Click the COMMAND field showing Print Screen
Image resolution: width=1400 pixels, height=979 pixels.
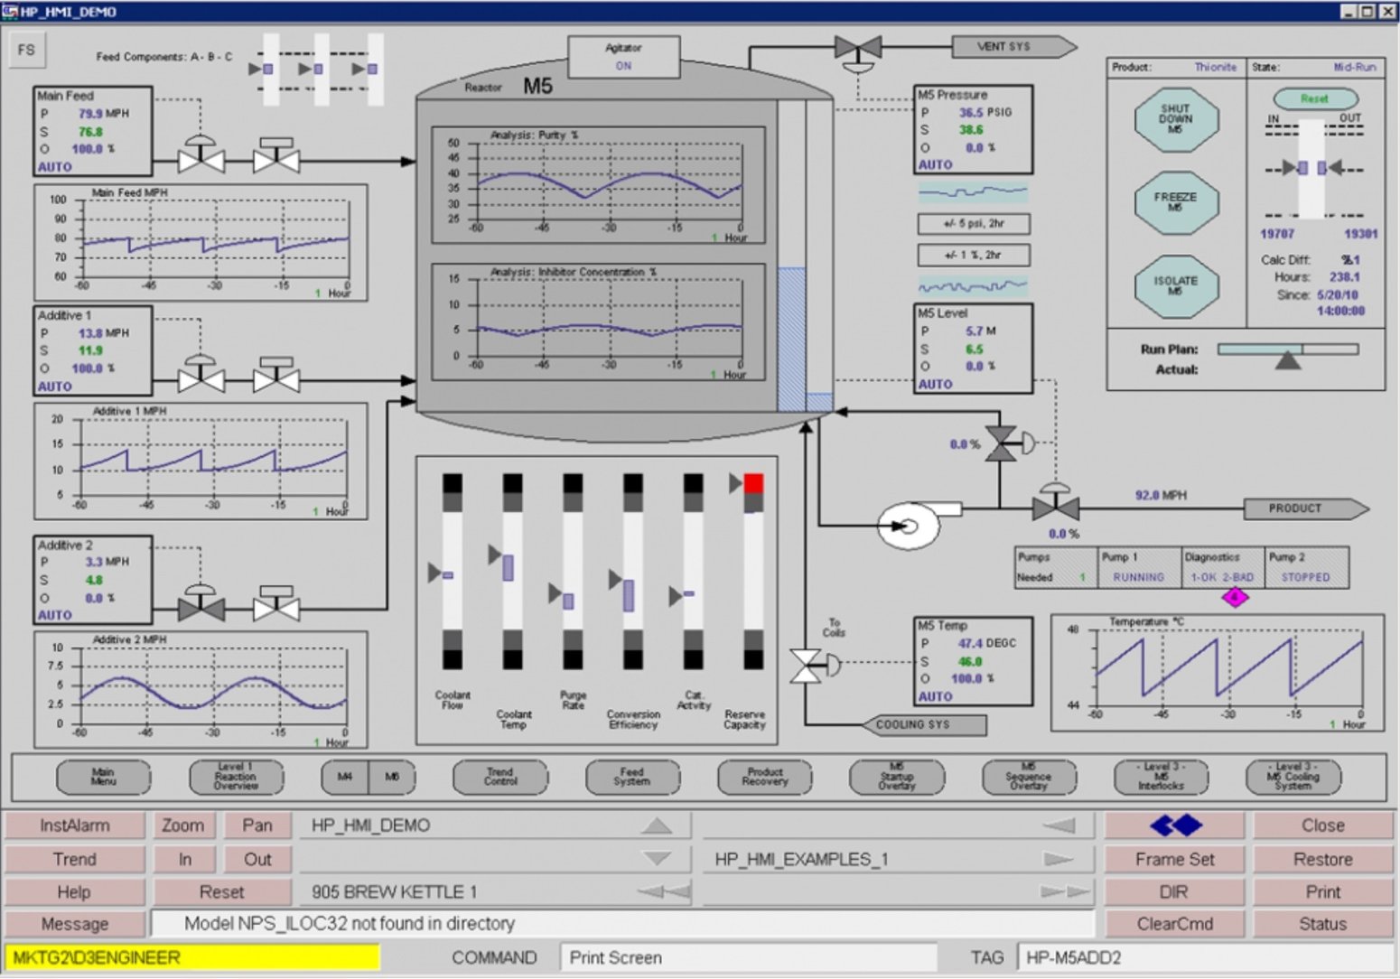click(x=750, y=957)
